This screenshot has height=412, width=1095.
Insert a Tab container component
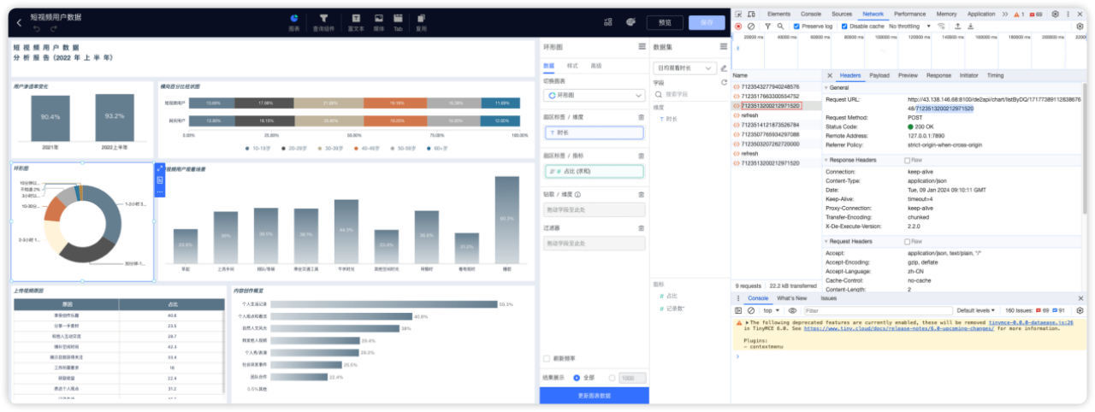pyautogui.click(x=398, y=22)
